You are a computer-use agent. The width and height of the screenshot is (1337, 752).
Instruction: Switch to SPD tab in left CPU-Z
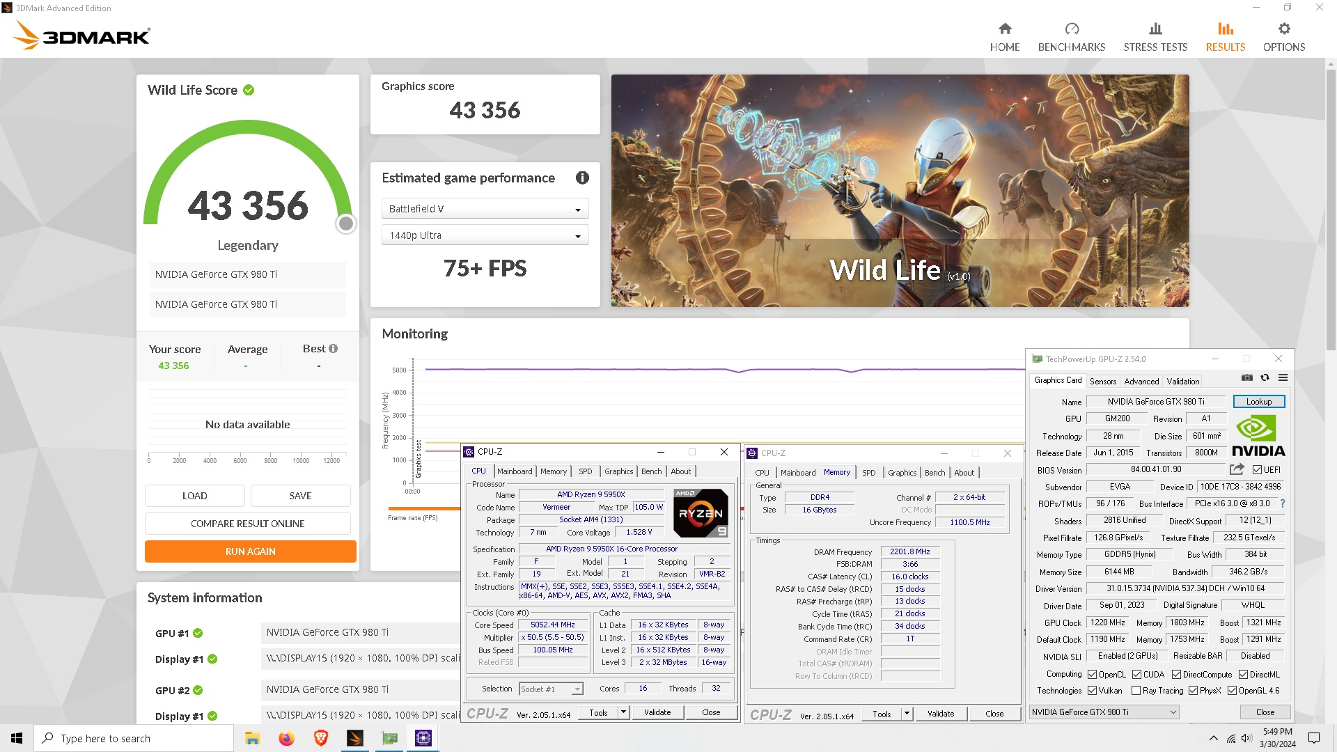coord(585,471)
